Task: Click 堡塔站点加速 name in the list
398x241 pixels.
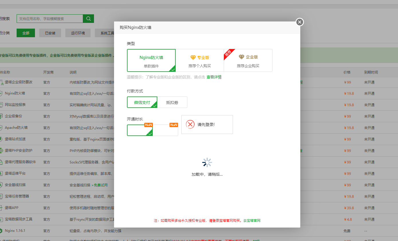Action: pos(15,139)
